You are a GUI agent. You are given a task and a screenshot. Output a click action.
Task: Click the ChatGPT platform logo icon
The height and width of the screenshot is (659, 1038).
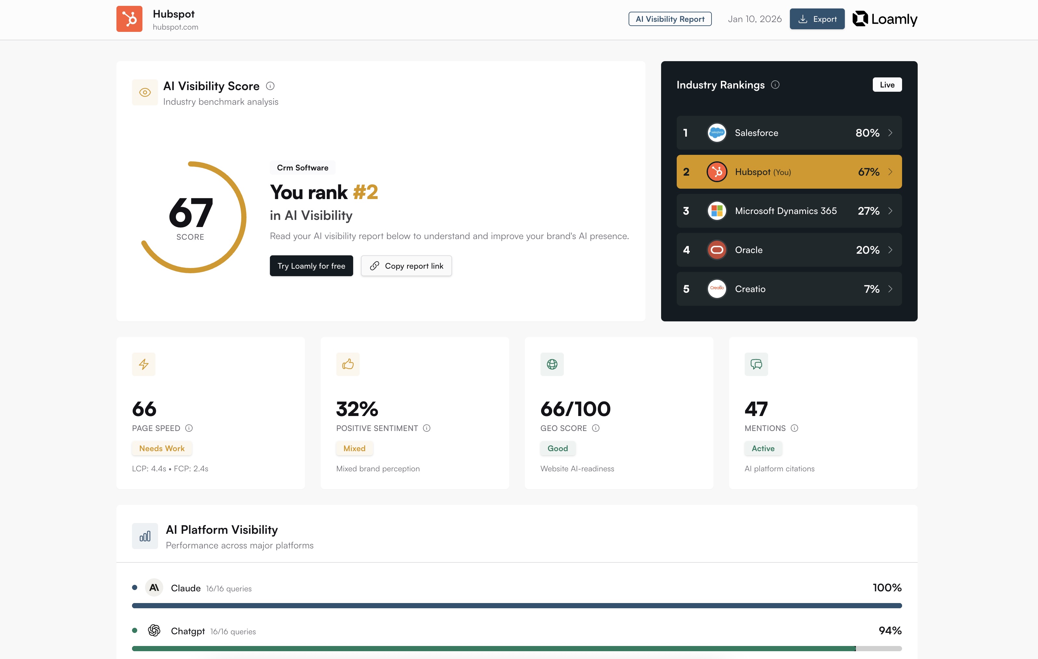[x=154, y=630]
